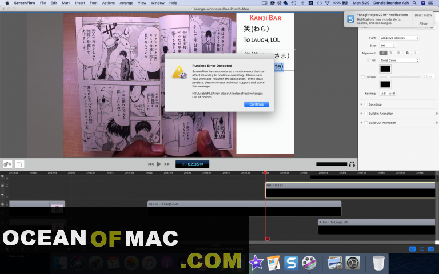Open System Preferences from the Dock
The width and height of the screenshot is (439, 274).
pos(353,263)
